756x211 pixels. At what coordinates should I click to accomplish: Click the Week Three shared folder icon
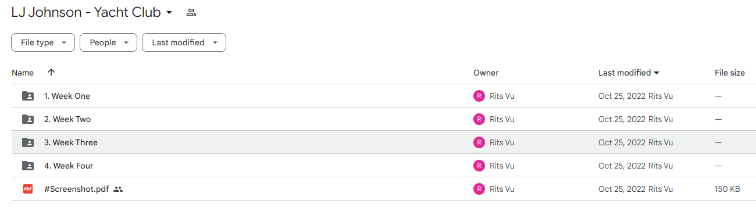click(28, 142)
